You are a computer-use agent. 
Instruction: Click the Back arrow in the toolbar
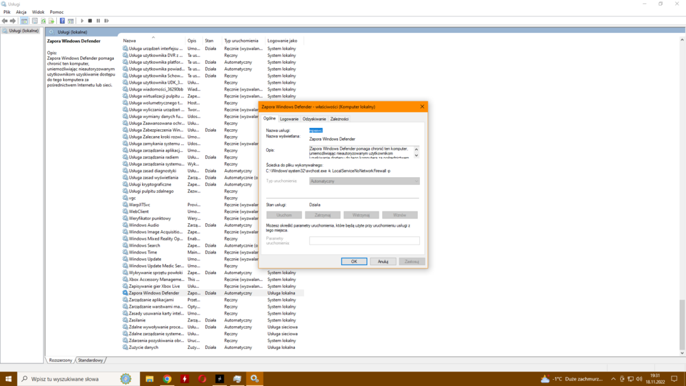[5, 21]
